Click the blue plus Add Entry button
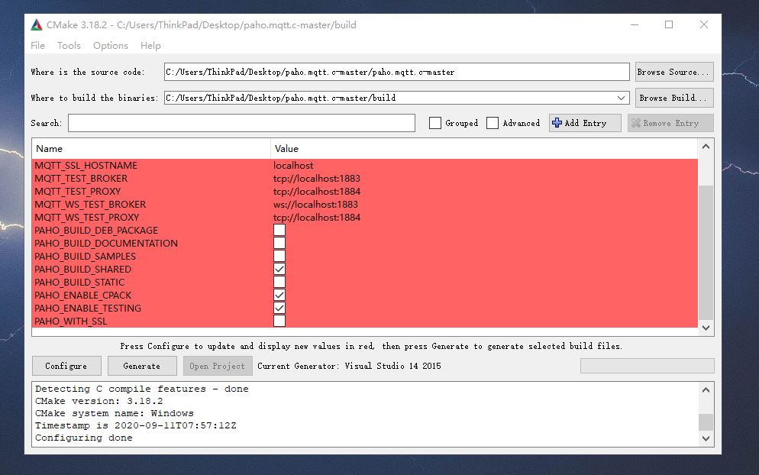This screenshot has width=759, height=475. point(585,123)
